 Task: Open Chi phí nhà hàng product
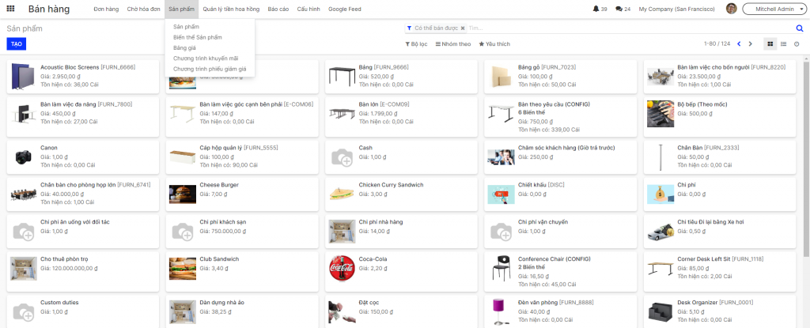coord(401,232)
